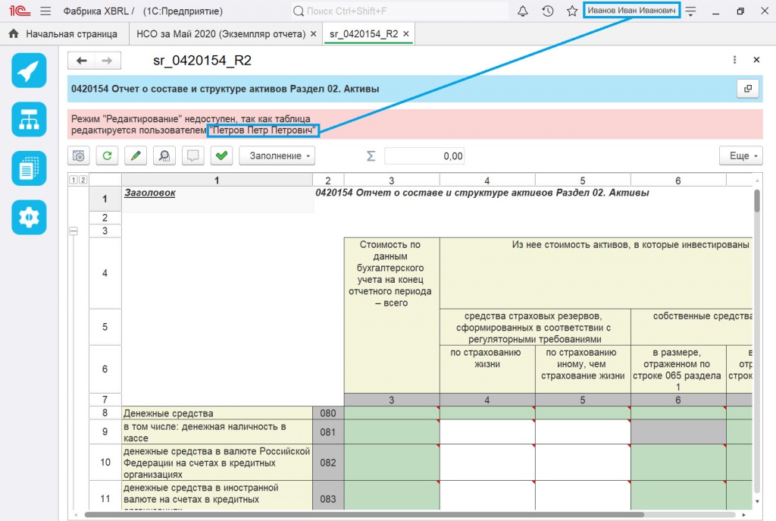Click the sigma sum icon
The height and width of the screenshot is (521, 776).
[x=371, y=156]
